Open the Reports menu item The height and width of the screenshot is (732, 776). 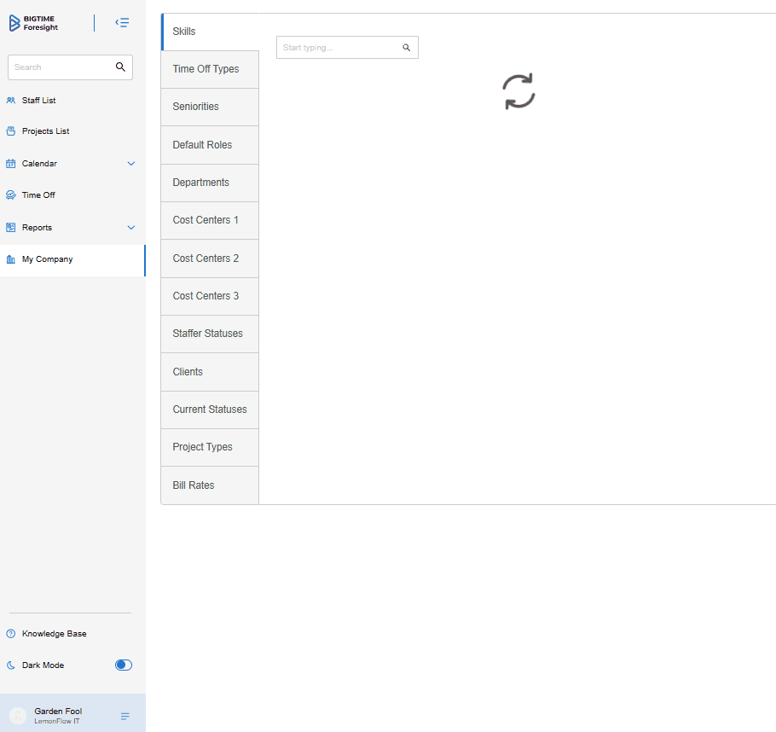point(38,227)
